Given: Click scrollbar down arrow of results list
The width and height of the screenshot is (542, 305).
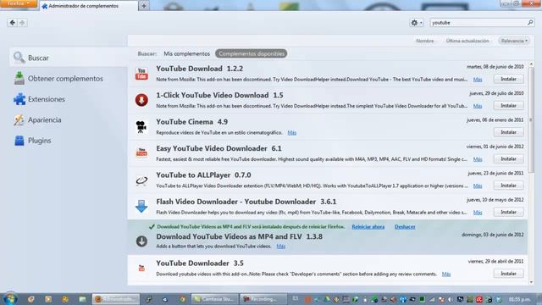Looking at the screenshot, I should [x=531, y=282].
